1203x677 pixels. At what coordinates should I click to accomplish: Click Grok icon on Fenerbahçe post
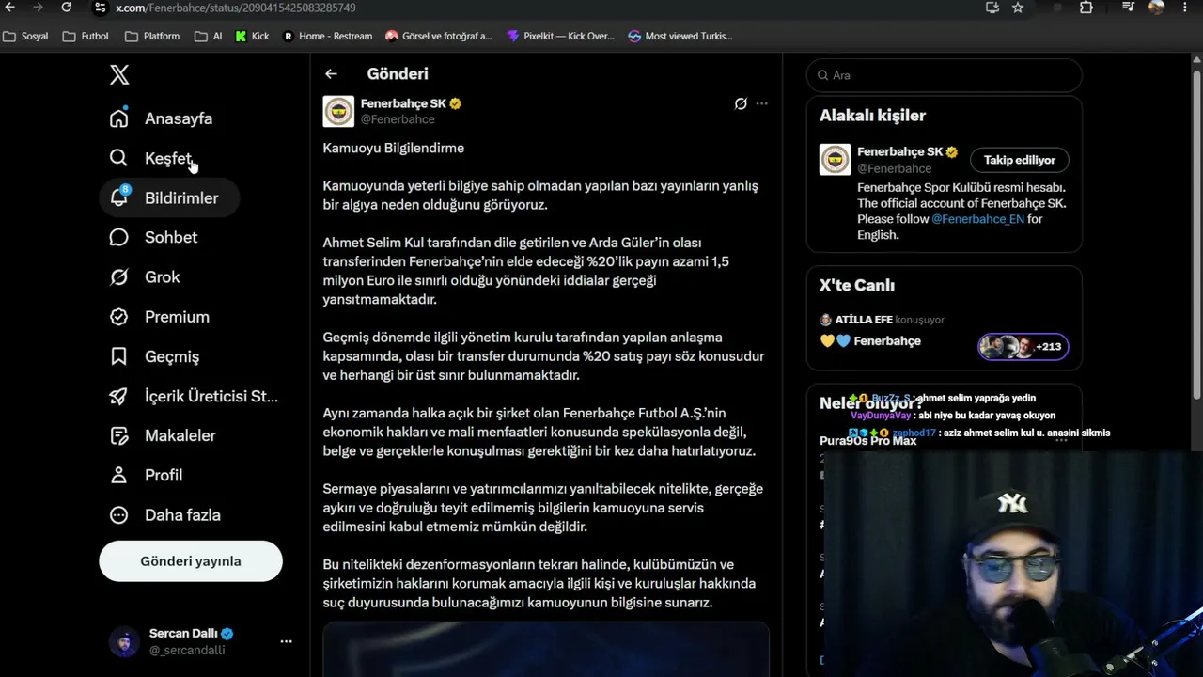pos(741,103)
